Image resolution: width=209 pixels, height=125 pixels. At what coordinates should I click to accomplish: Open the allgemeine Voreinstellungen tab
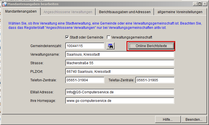pos(180,12)
